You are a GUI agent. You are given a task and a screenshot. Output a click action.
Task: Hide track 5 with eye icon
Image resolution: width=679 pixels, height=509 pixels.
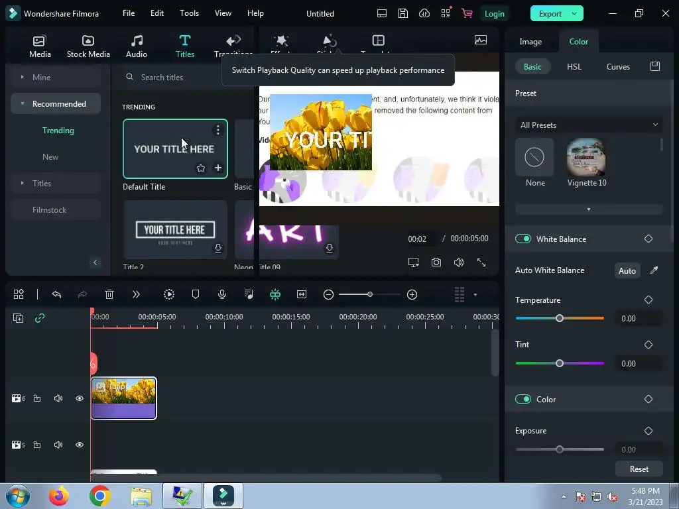[x=80, y=445]
